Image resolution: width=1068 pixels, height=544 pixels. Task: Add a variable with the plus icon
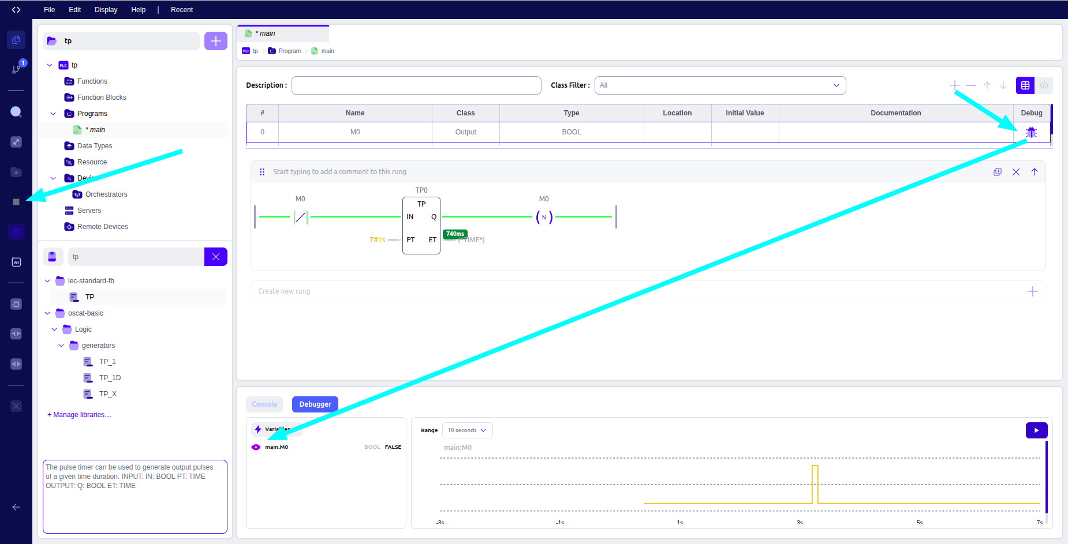tap(955, 85)
